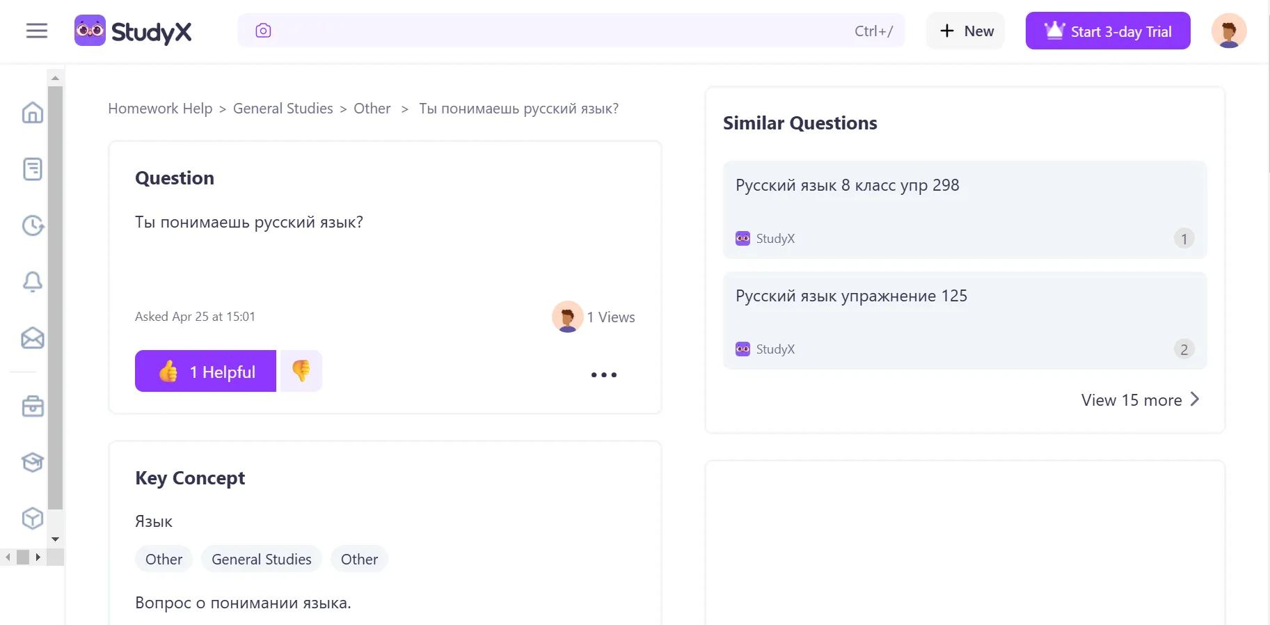1270x625 pixels.
Task: Open the mail envelope sidebar icon
Action: point(33,338)
